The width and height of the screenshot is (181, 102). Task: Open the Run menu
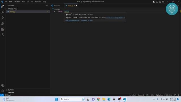pyautogui.click(x=32, y=2)
